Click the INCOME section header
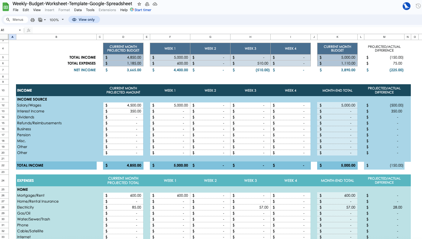This screenshot has height=239, width=422. point(25,91)
